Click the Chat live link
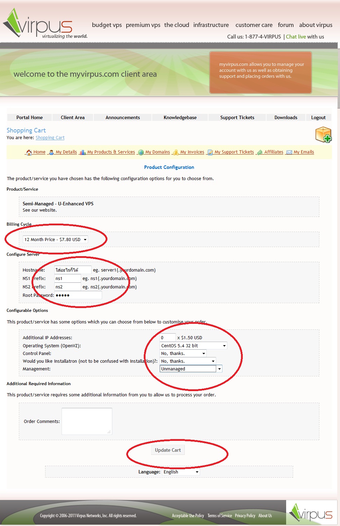Screen dimensions: 340x526 296,36
